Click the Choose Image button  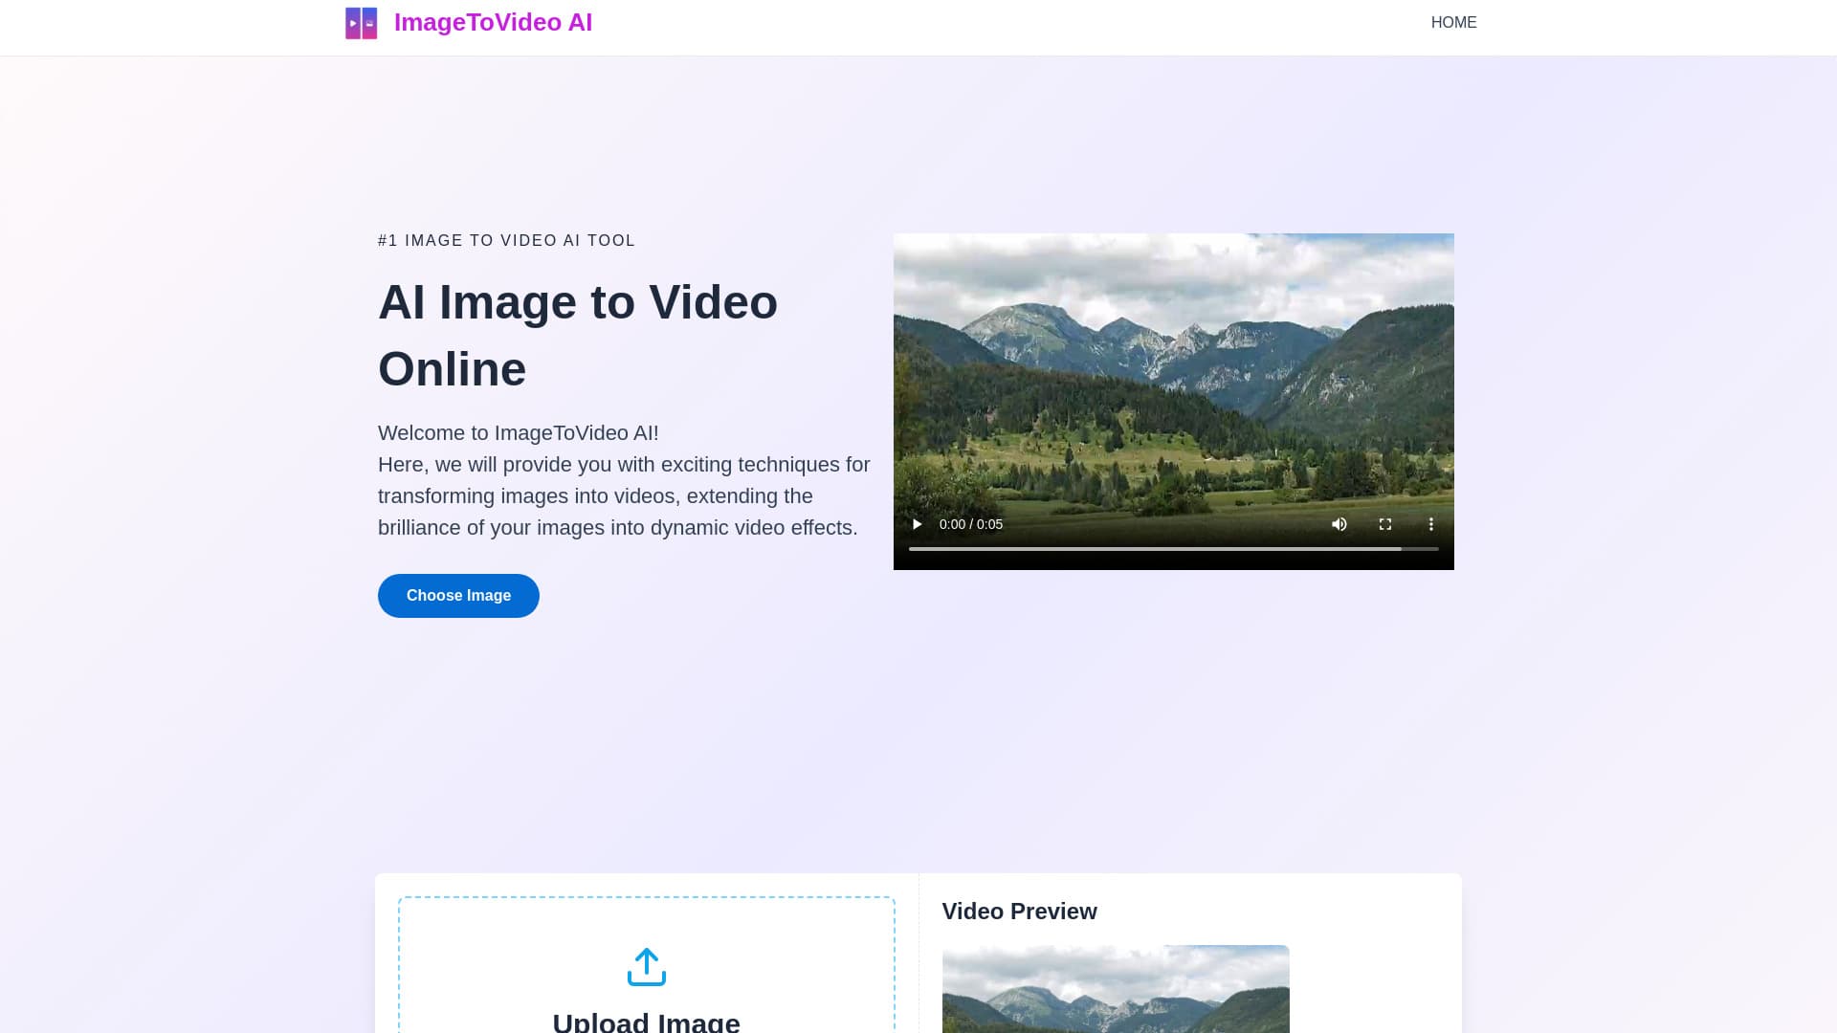tap(458, 595)
